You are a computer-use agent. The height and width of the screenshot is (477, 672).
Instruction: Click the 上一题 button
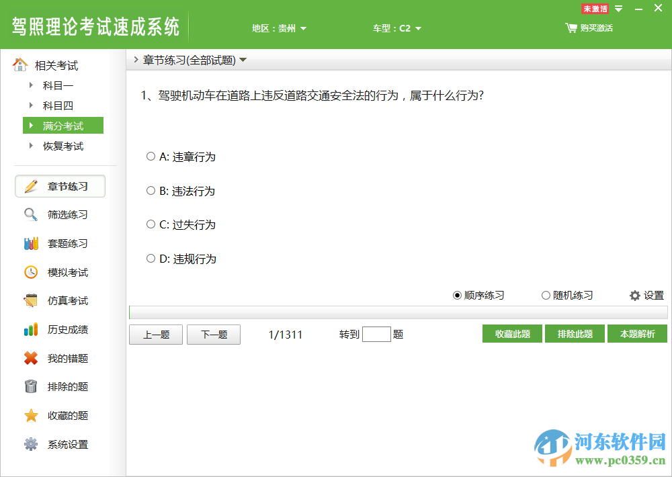[x=156, y=335]
